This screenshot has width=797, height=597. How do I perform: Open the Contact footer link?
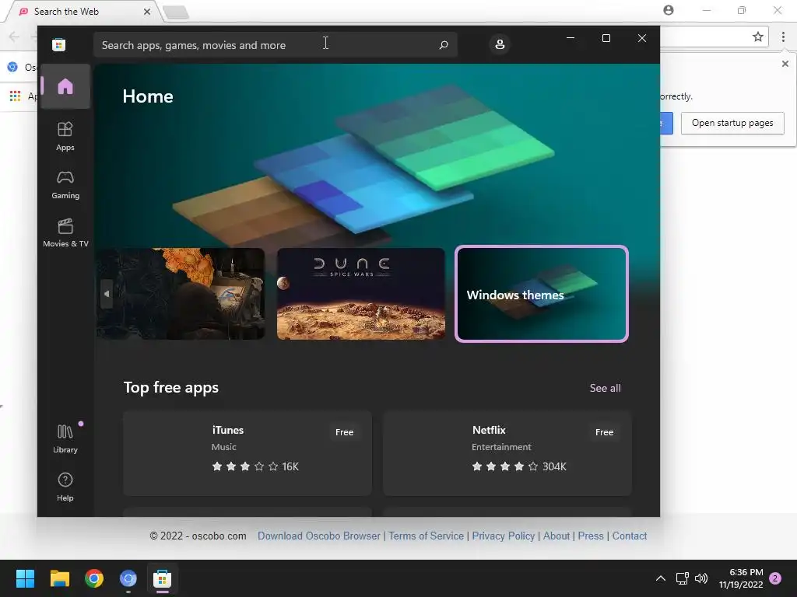pyautogui.click(x=629, y=536)
